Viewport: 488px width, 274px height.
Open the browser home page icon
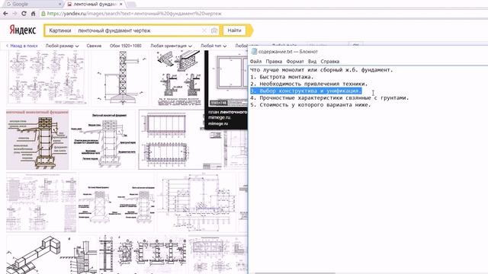(33, 14)
